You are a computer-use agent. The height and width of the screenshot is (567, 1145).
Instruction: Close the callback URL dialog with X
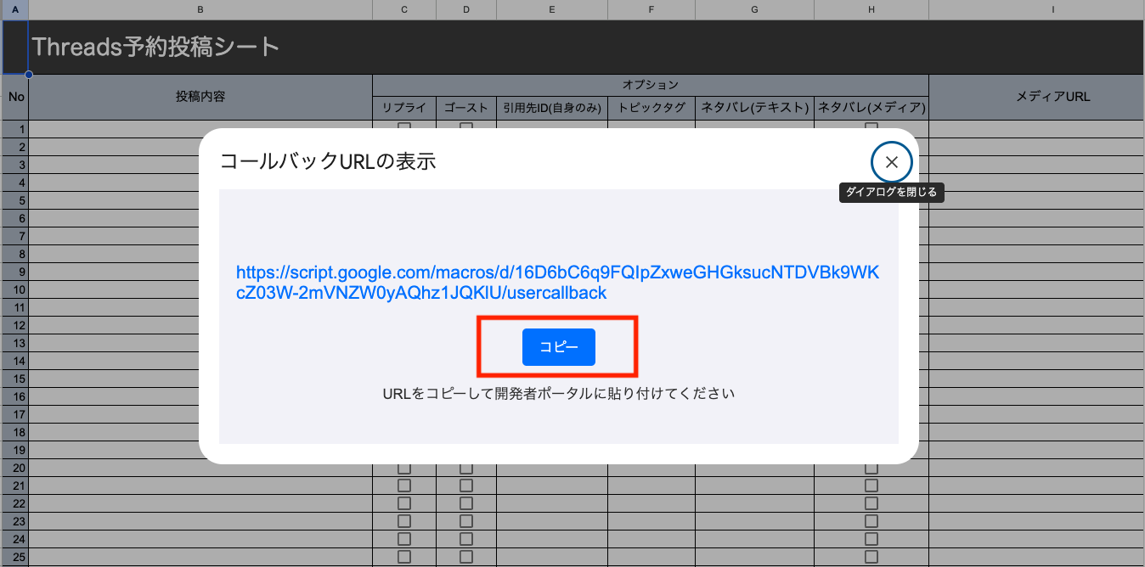click(x=891, y=162)
